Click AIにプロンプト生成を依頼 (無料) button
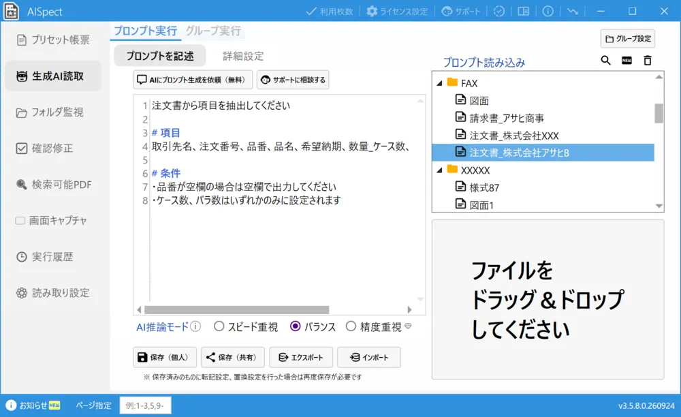The image size is (681, 417). (193, 80)
